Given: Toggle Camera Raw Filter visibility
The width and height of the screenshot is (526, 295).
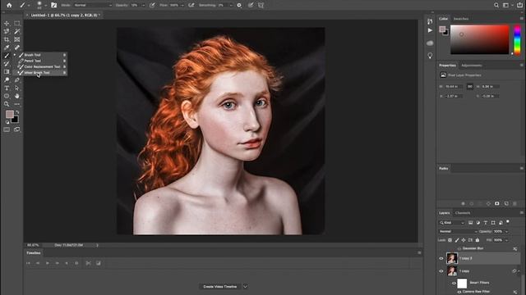Looking at the screenshot, I should [459, 292].
